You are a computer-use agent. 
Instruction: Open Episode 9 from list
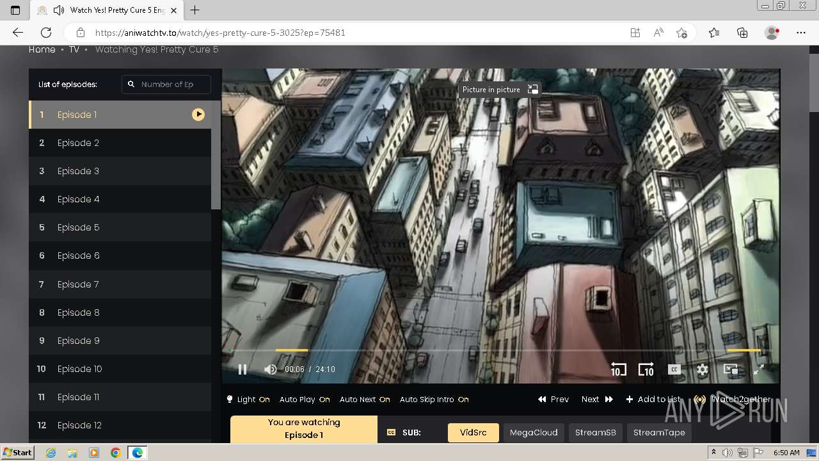tap(120, 341)
